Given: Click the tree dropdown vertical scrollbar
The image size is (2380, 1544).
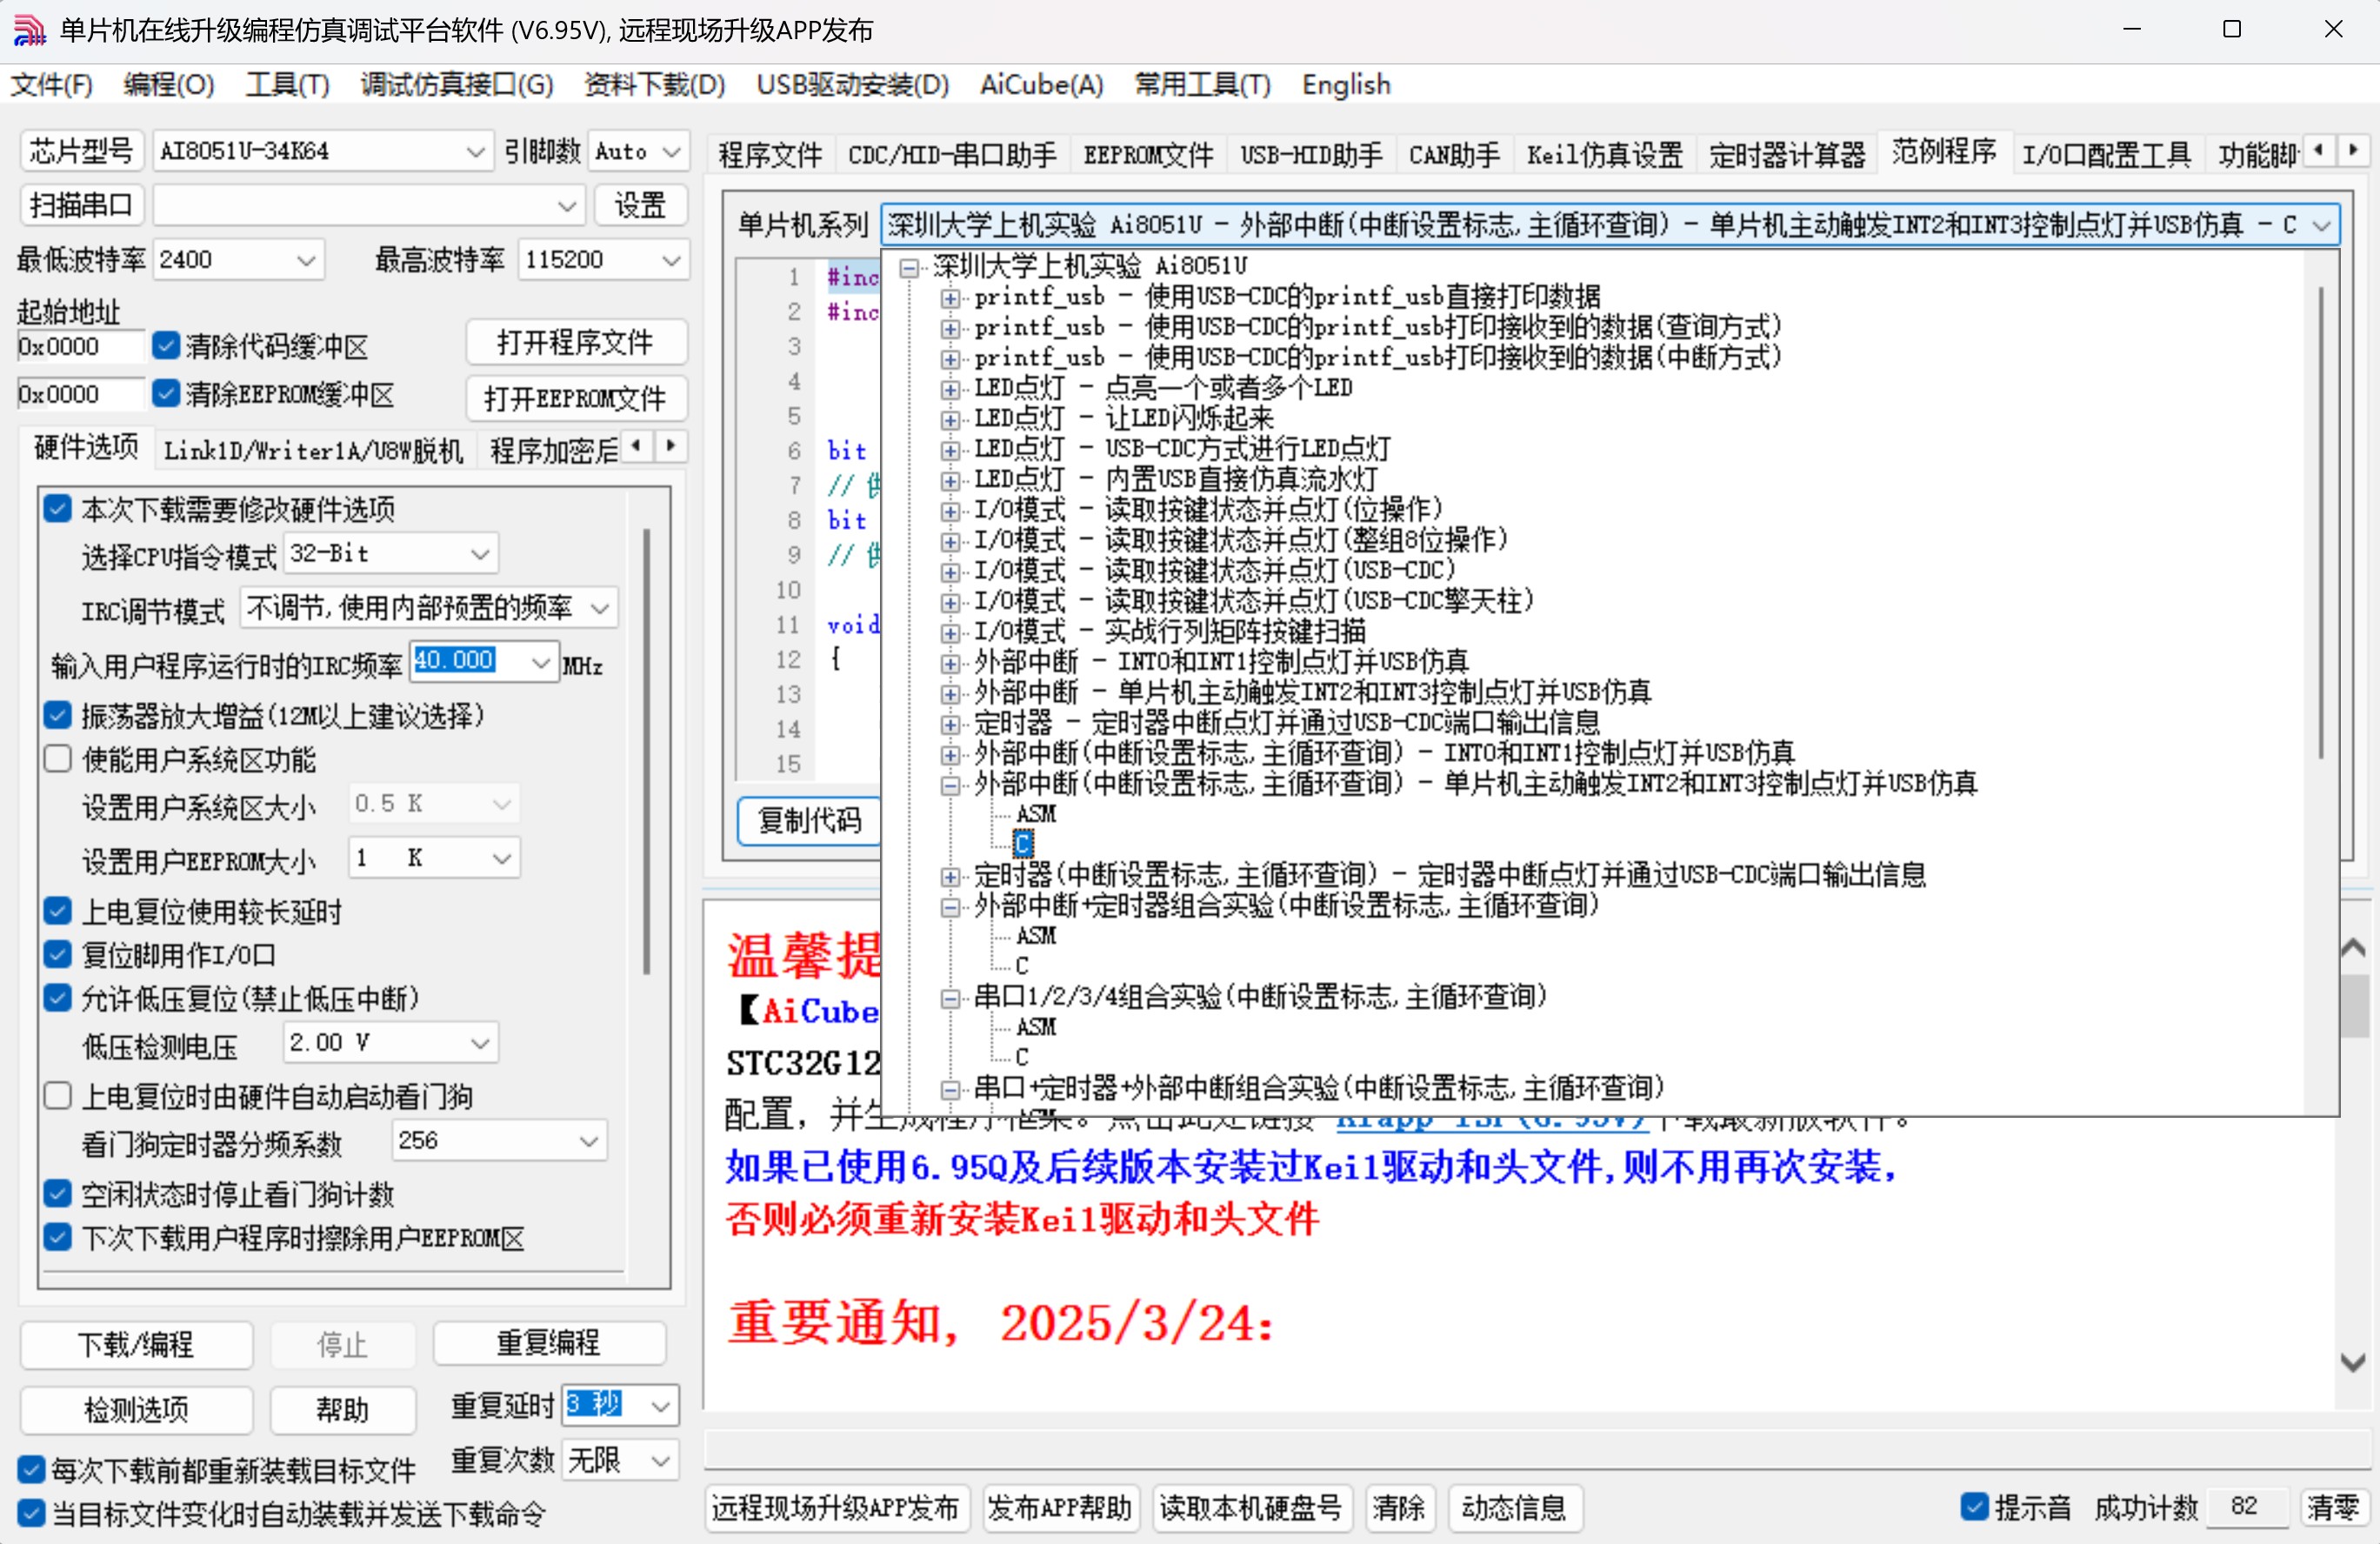Looking at the screenshot, I should [2320, 520].
